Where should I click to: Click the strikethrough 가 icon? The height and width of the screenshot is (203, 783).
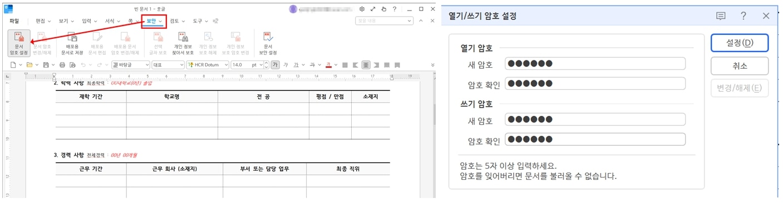coord(312,65)
